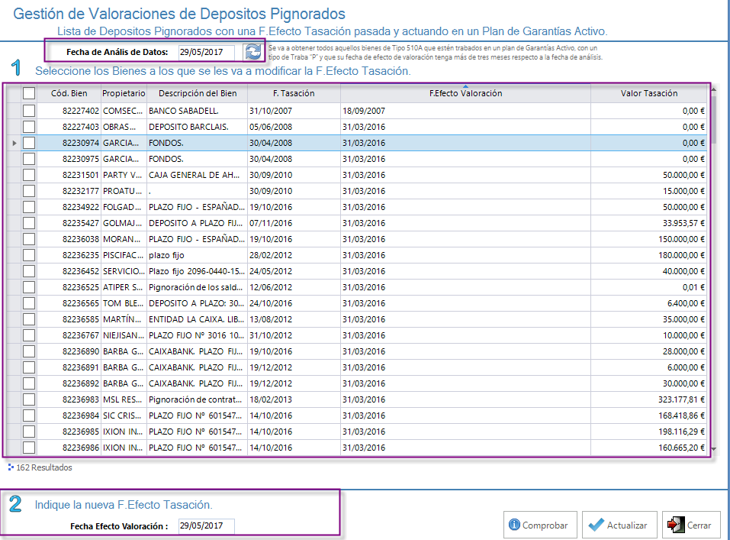Click the Comprobar button
The width and height of the screenshot is (730, 540).
[540, 525]
